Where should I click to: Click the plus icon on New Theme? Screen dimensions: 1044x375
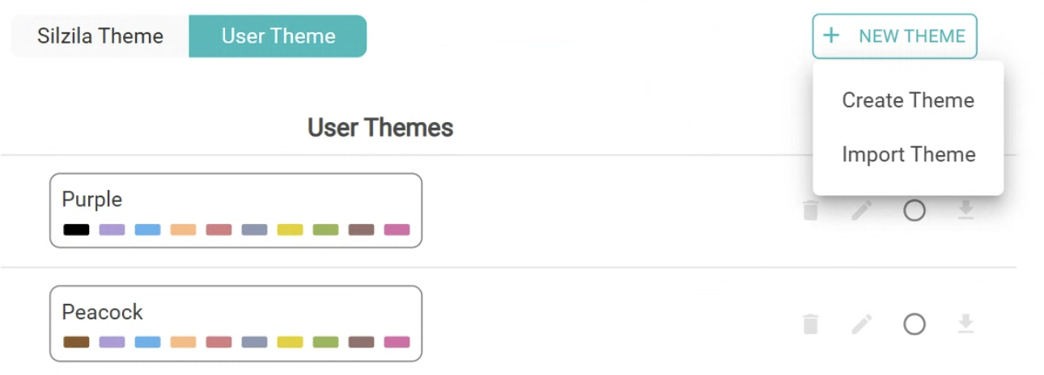pyautogui.click(x=830, y=36)
